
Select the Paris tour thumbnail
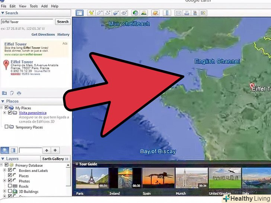(x=92, y=178)
